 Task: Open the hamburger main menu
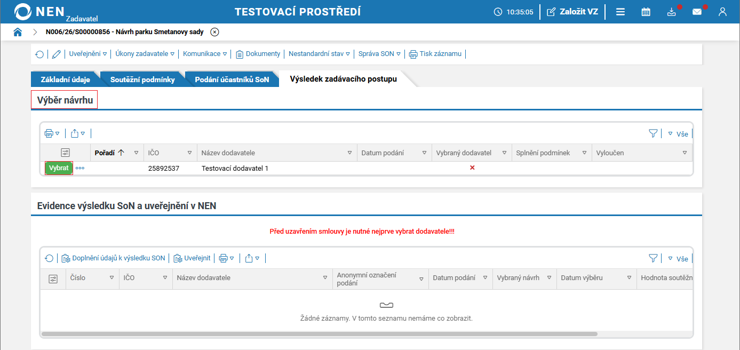[620, 12]
